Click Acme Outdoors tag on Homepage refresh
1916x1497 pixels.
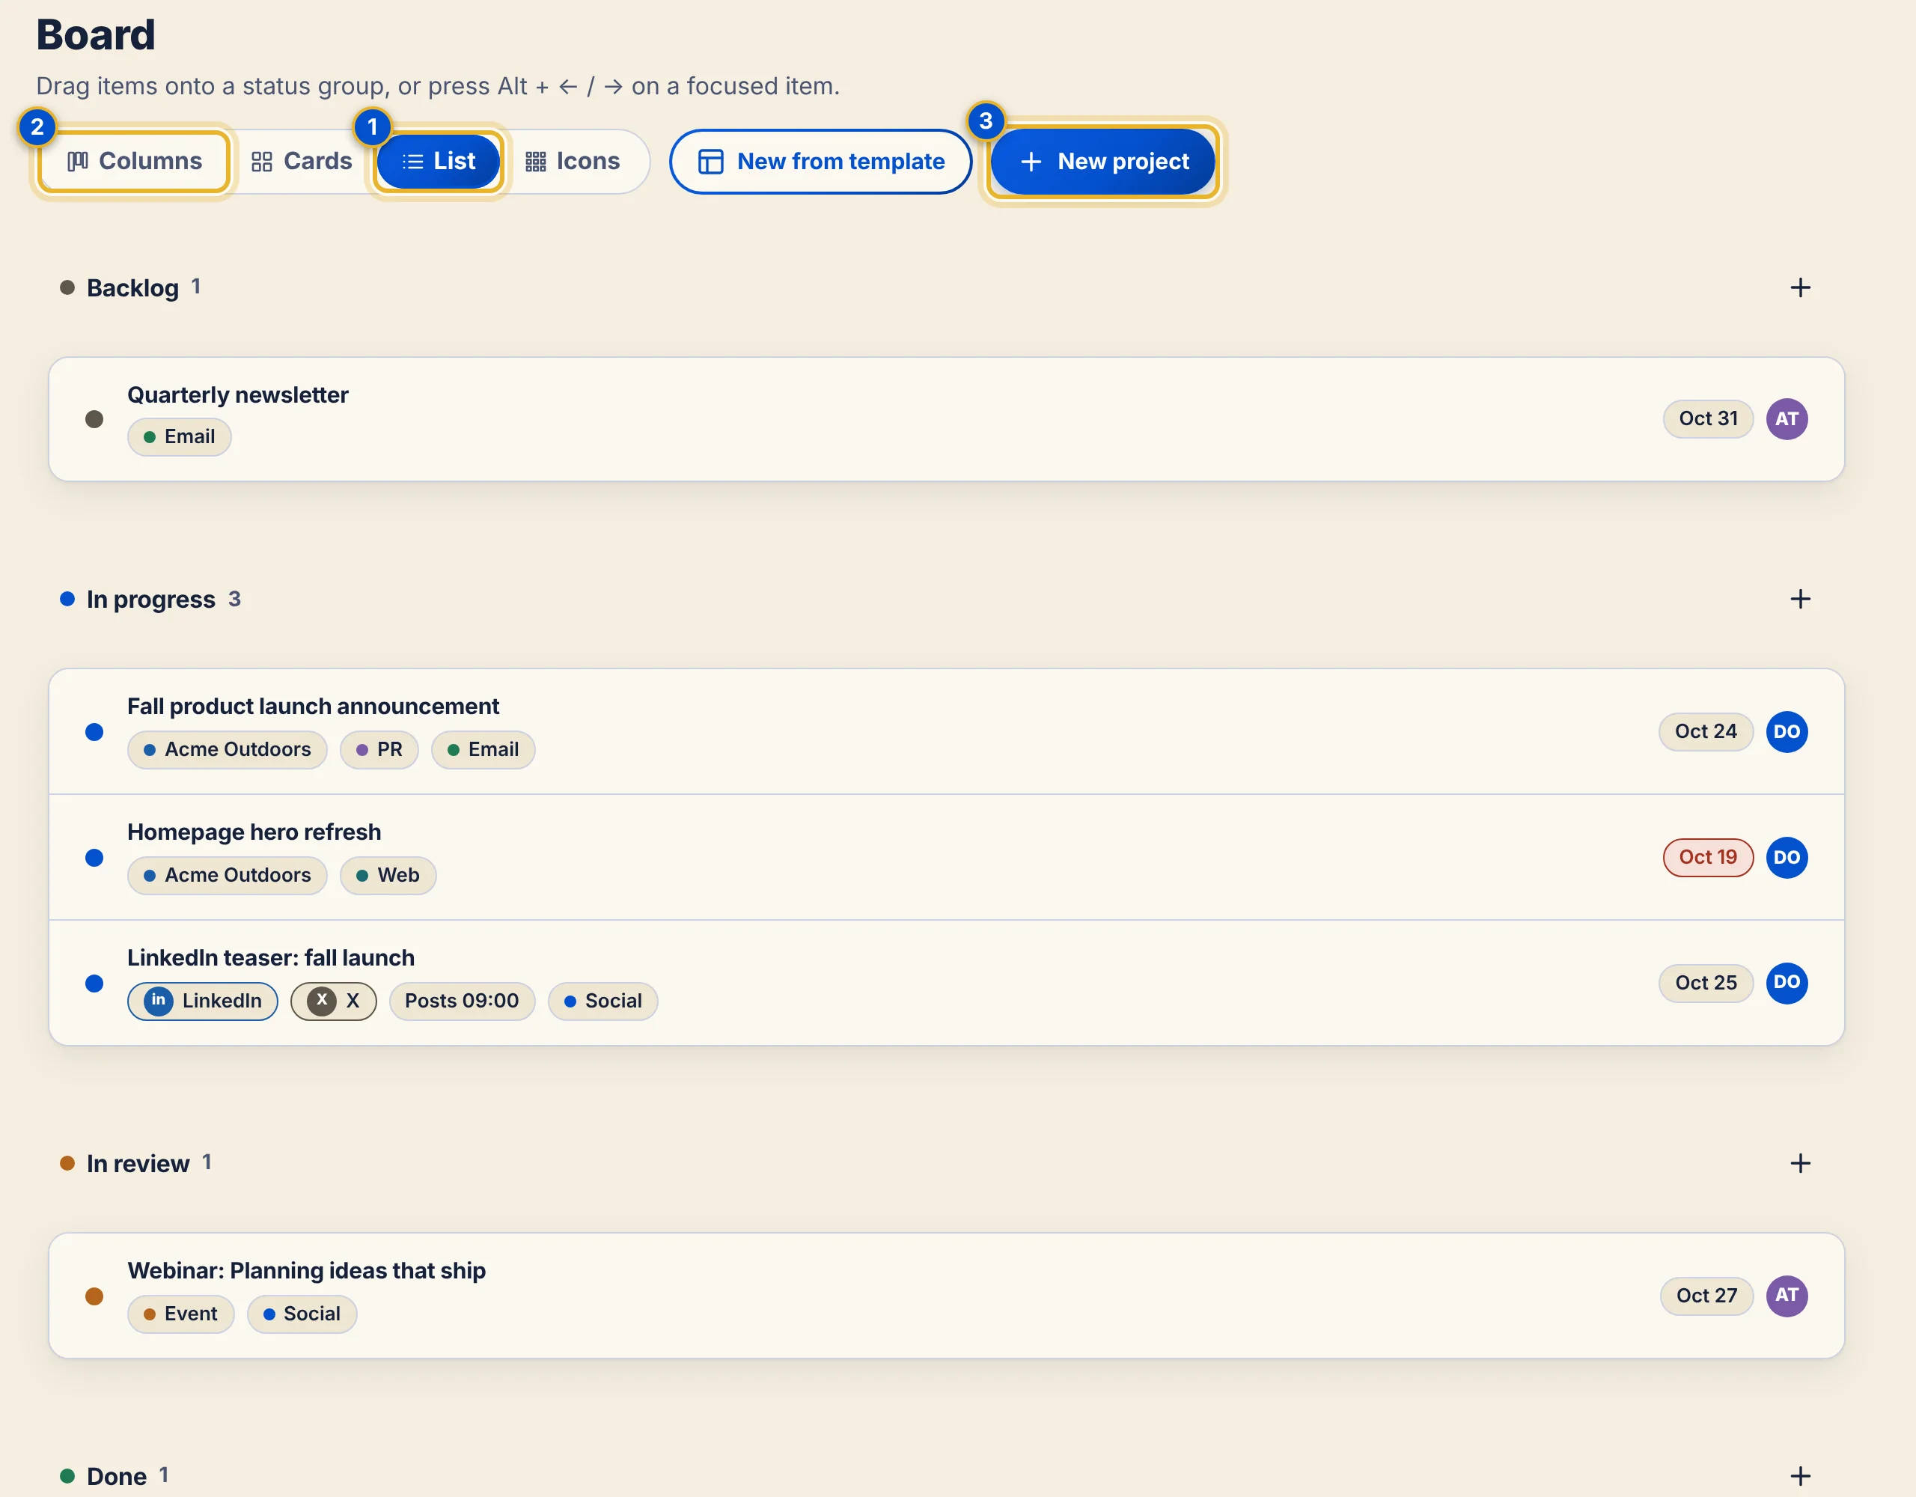pos(228,876)
